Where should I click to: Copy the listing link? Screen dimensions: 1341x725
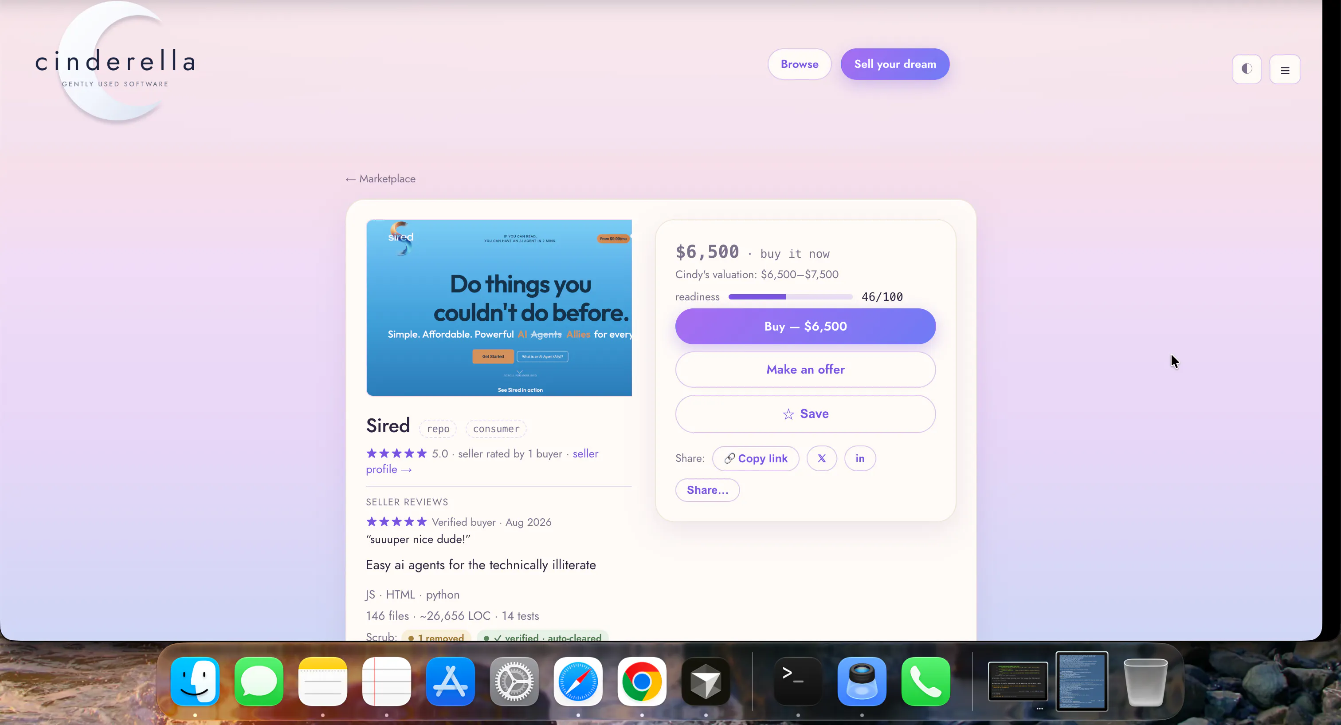tap(756, 458)
